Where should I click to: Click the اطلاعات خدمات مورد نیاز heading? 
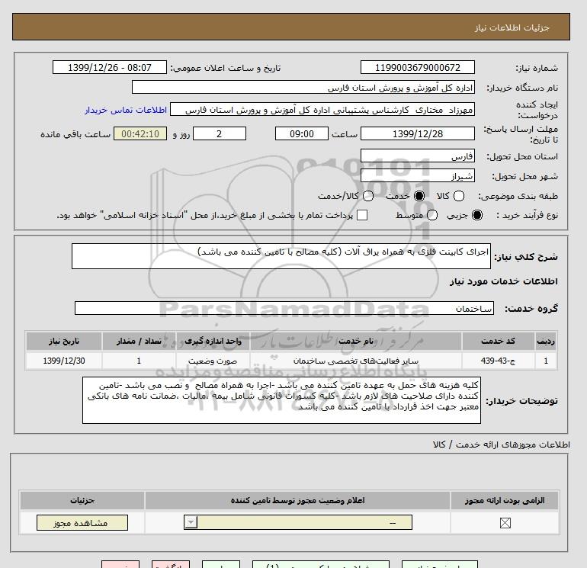click(x=503, y=281)
